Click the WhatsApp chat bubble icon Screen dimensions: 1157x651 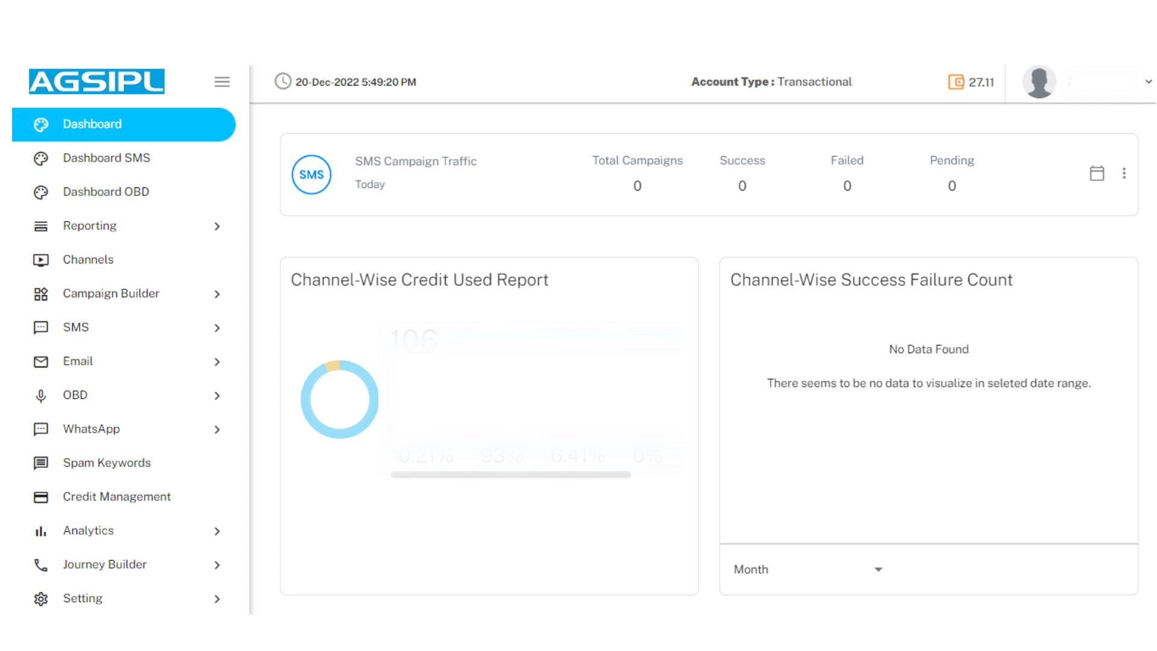point(41,429)
